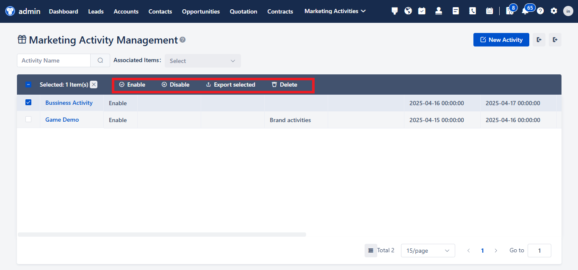Open the Associated Items Select dropdown
The width and height of the screenshot is (578, 270).
[x=202, y=60]
